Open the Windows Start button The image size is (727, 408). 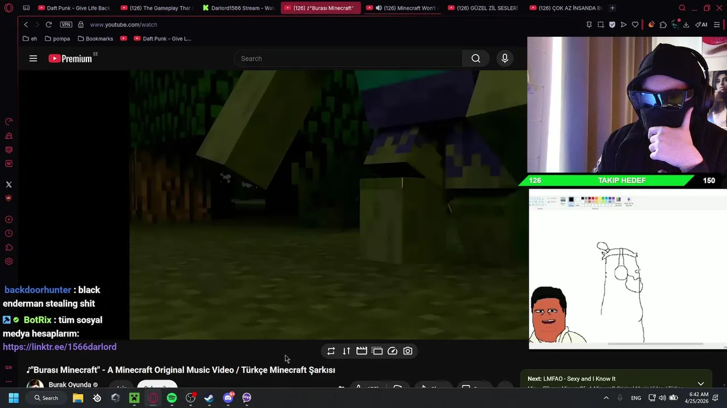(14, 398)
